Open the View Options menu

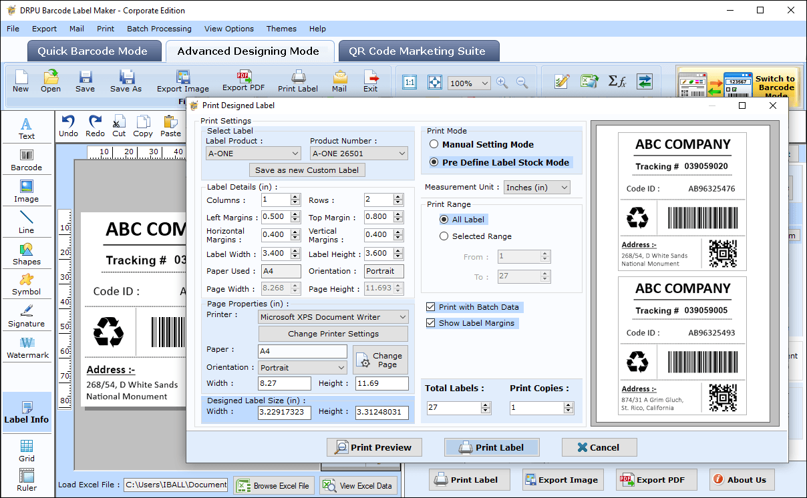point(229,29)
